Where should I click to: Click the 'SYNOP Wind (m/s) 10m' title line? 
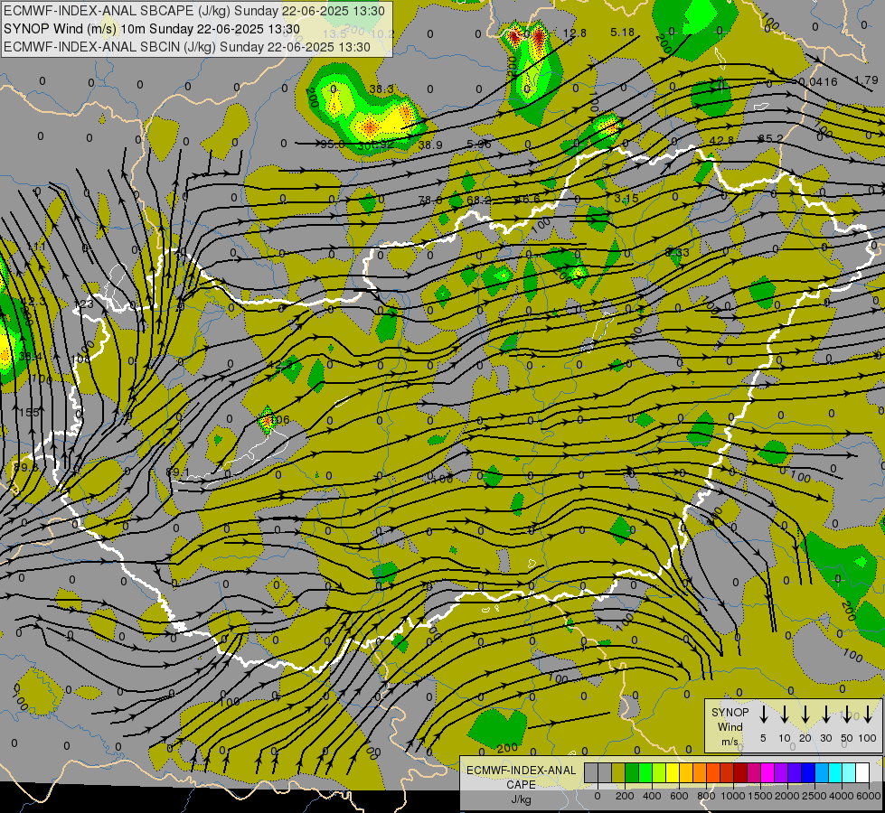(151, 29)
